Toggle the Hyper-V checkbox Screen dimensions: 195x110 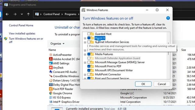click(x=89, y=38)
